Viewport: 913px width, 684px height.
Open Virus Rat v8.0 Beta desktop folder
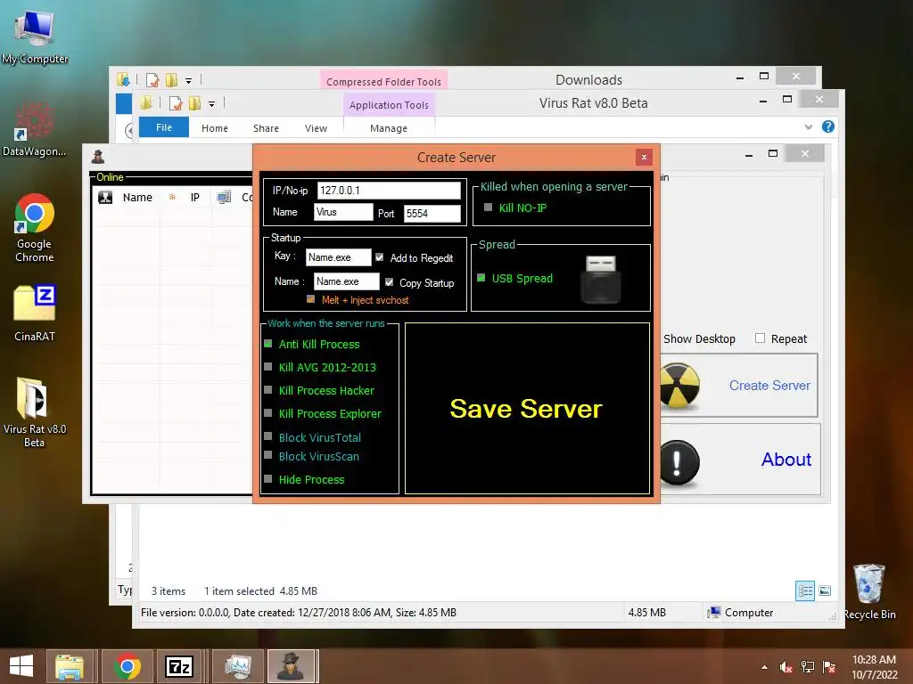(35, 411)
